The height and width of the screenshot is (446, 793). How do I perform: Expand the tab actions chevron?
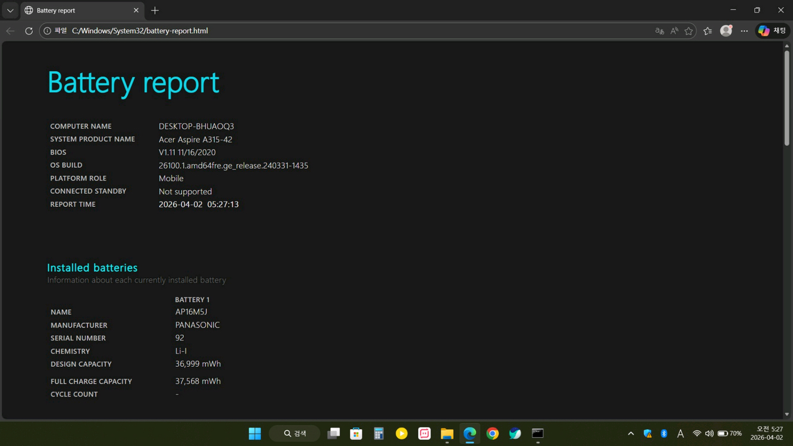click(x=10, y=10)
